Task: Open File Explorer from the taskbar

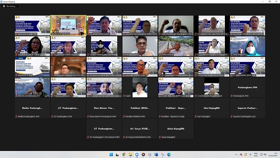Action: click(130, 154)
